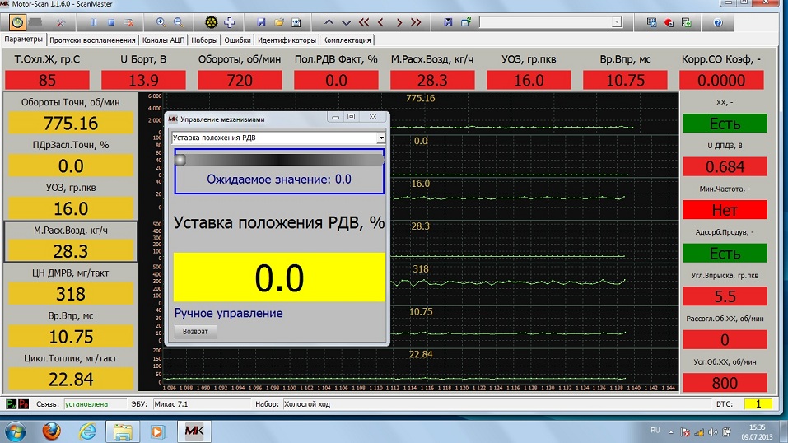Click the Ручное управление label
The image size is (788, 443).
pos(228,313)
